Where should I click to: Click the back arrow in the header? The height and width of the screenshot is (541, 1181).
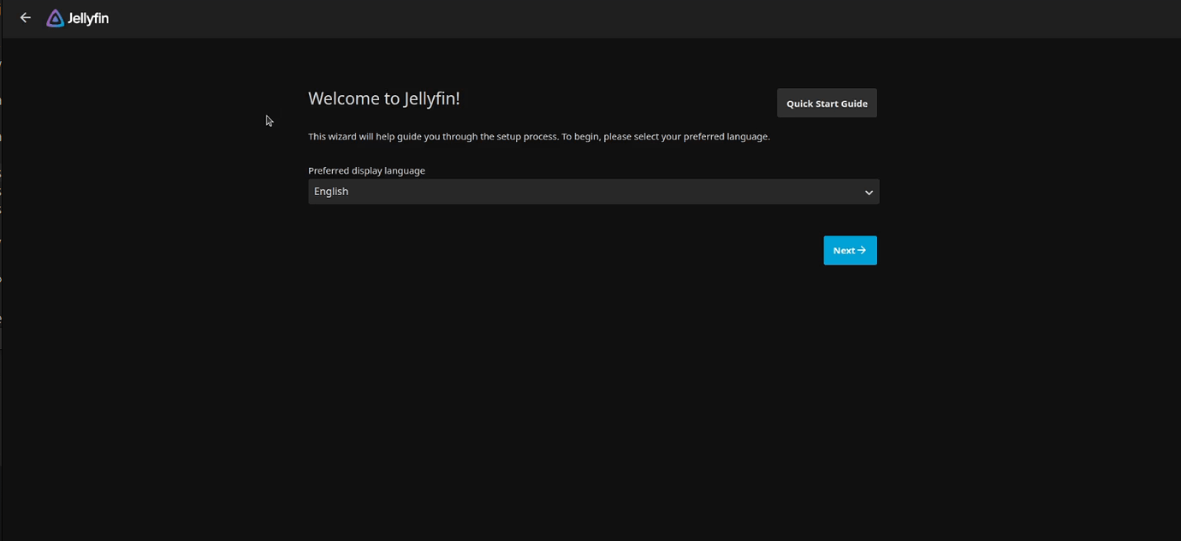26,18
